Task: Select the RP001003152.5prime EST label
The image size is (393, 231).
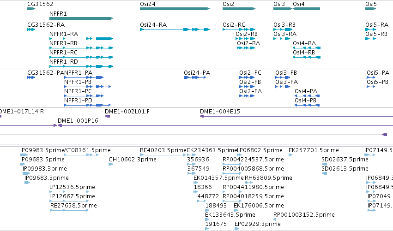Action: click(304, 215)
